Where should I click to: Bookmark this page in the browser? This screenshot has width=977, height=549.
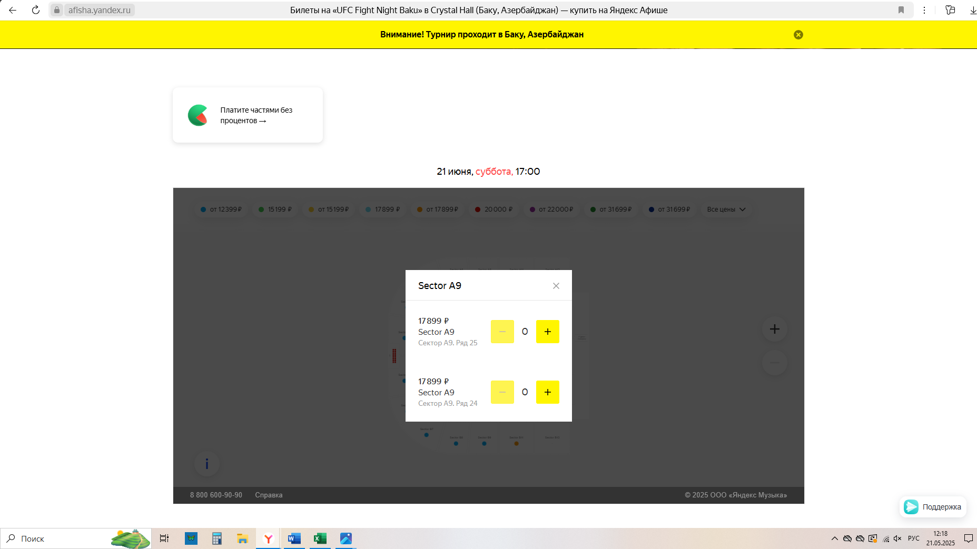(901, 10)
